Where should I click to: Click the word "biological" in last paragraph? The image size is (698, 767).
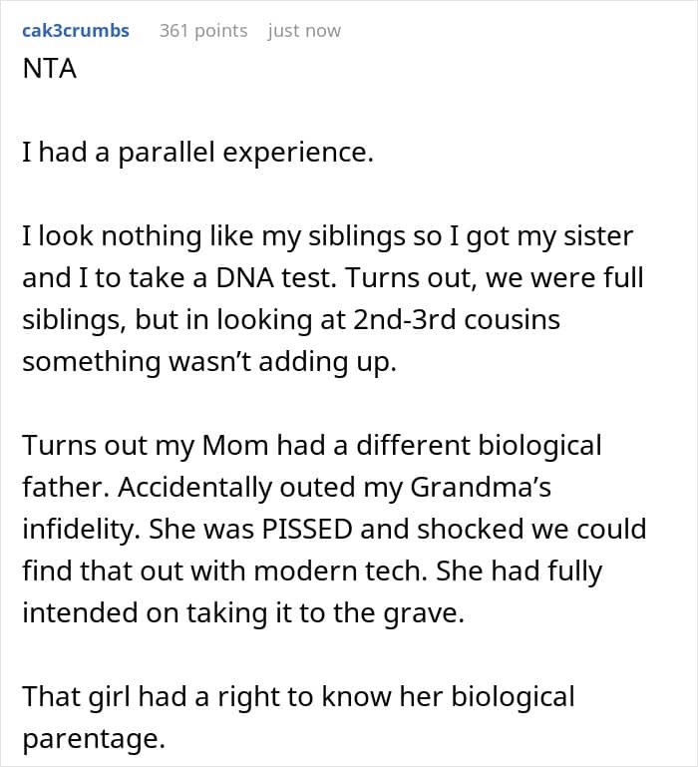click(x=513, y=697)
